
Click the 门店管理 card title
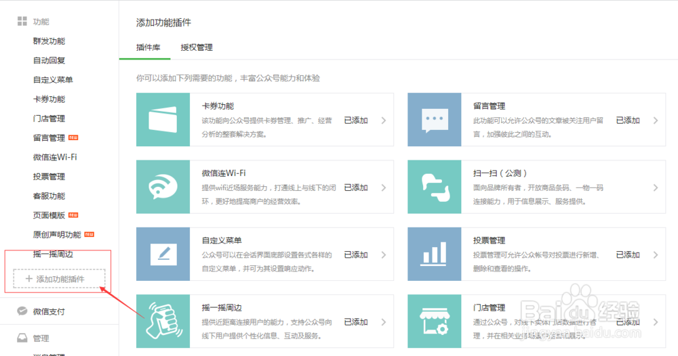coord(489,308)
